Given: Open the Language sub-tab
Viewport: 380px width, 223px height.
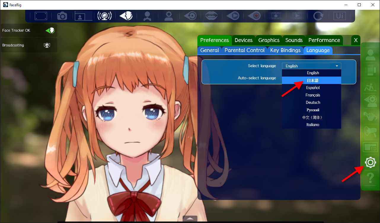Looking at the screenshot, I should (x=318, y=50).
